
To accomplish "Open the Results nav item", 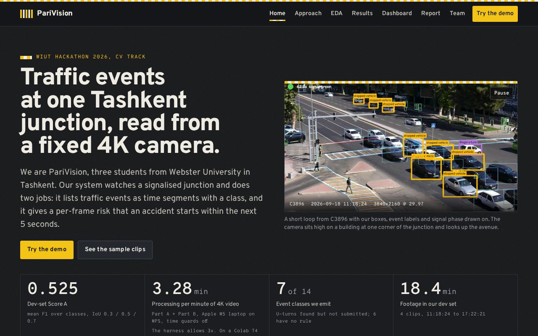I will [x=362, y=13].
